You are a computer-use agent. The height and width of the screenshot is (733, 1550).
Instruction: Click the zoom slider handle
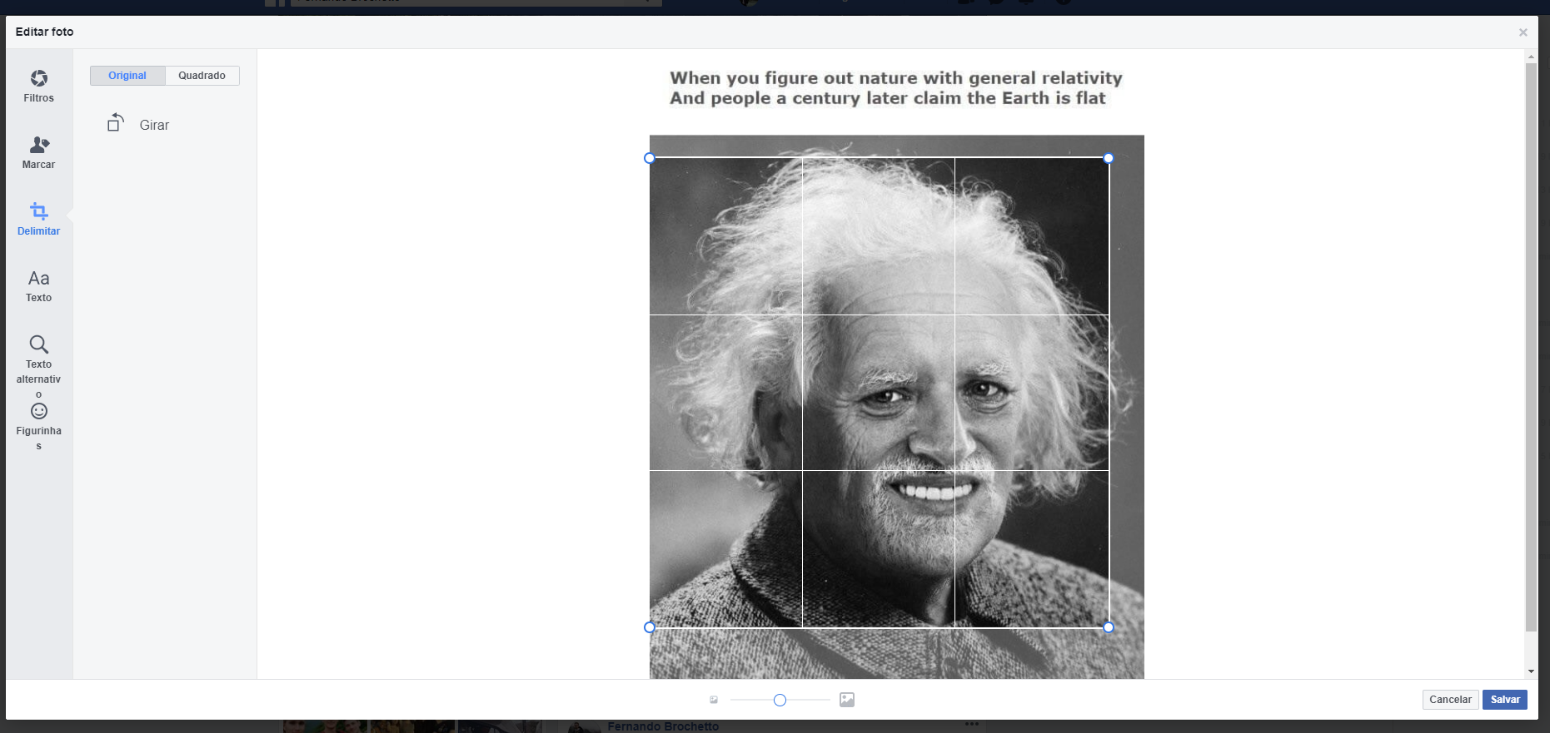pos(780,701)
